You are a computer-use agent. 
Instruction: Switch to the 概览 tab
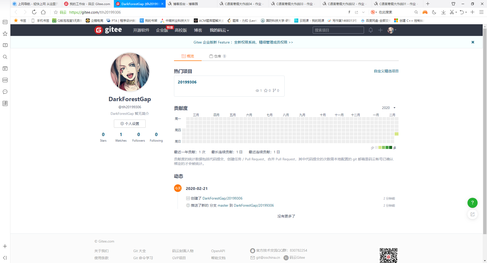coord(188,56)
